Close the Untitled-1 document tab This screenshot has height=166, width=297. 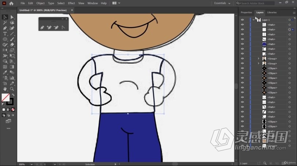(72, 10)
